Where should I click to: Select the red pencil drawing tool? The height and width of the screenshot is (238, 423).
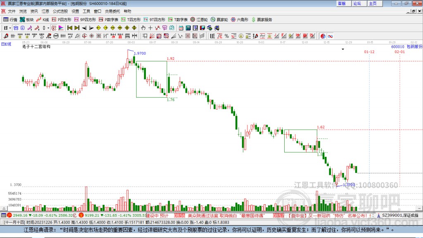tap(6, 36)
